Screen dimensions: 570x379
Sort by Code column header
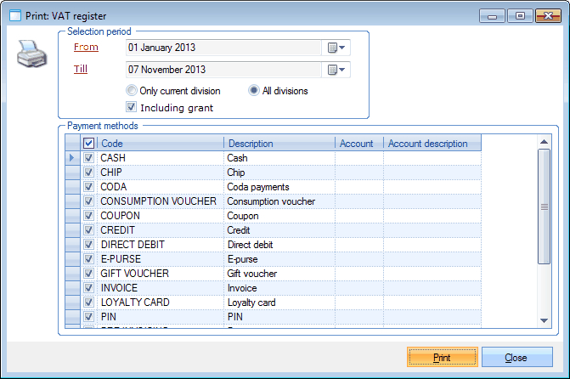[x=161, y=144]
